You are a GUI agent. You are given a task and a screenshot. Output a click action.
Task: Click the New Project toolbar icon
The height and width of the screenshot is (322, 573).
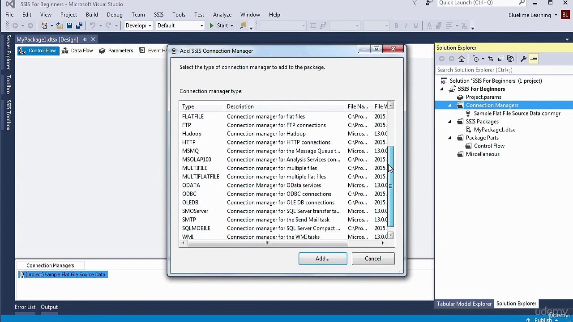click(x=44, y=25)
